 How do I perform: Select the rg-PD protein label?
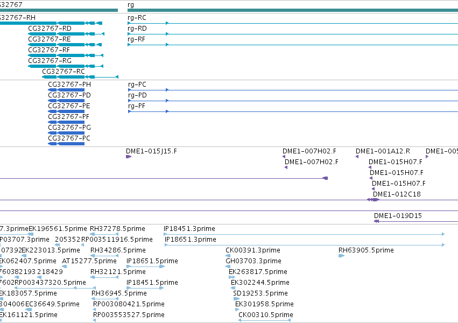137,95
